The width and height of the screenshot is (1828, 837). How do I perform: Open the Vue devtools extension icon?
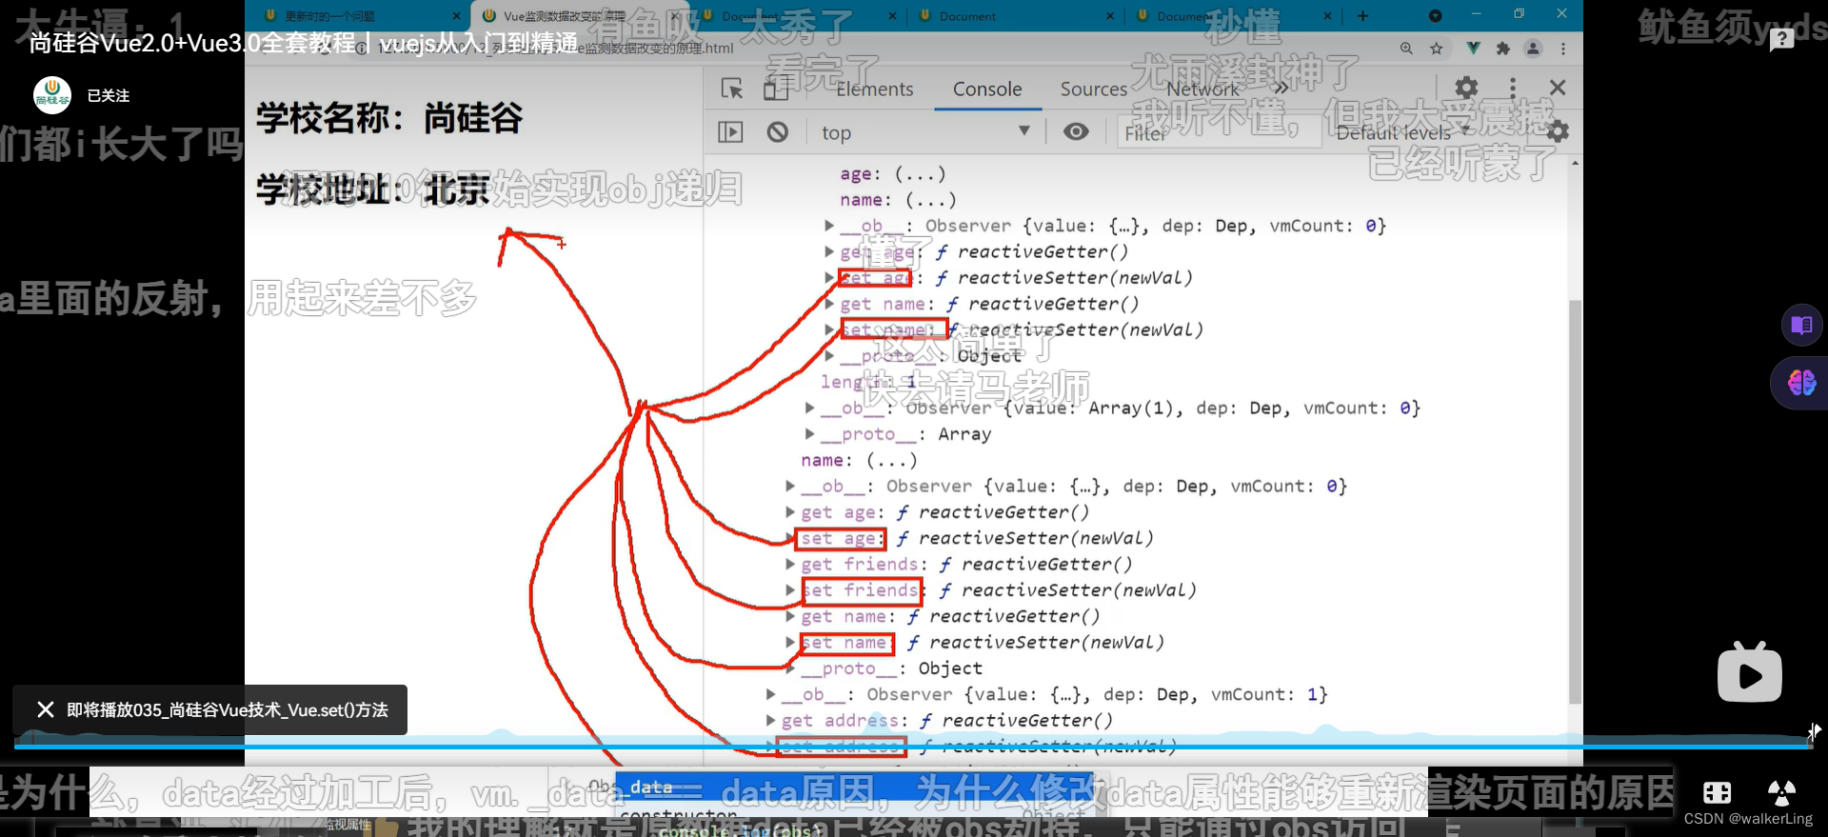pyautogui.click(x=1473, y=49)
